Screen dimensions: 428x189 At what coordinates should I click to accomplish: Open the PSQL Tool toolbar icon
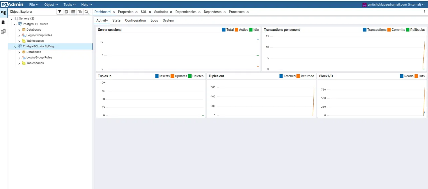coord(80,12)
